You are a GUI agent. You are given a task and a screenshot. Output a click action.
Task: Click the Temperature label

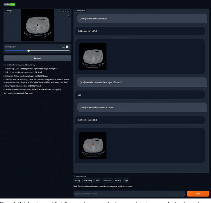[10, 47]
